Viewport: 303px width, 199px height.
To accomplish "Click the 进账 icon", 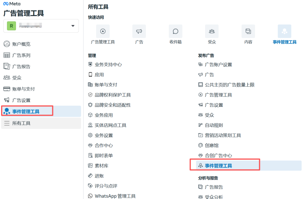I will point(90,176).
